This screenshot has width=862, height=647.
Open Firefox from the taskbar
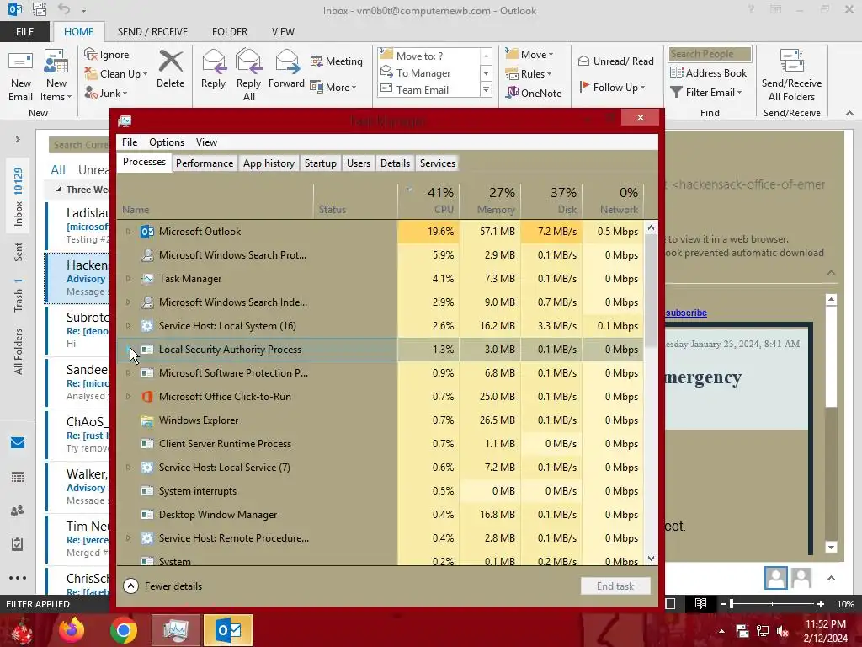(x=72, y=630)
